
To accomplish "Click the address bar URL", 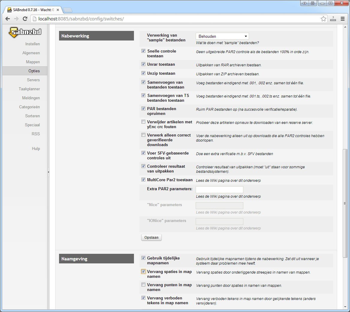I will [81, 19].
